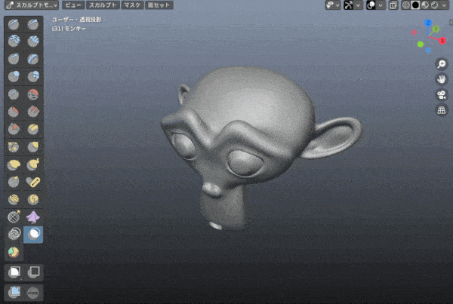Viewport: 453px width, 304px height.
Task: Select the Clay Strips brush
Action: point(33,41)
